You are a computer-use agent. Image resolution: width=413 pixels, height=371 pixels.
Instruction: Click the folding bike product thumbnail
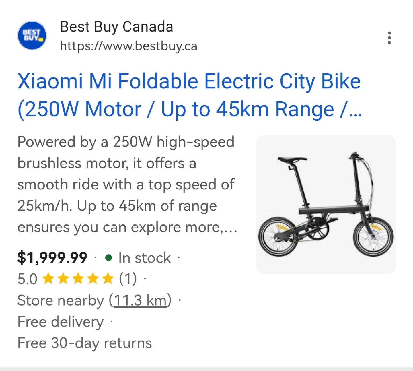coord(326,204)
